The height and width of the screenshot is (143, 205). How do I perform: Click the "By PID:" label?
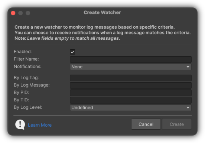point(22,92)
